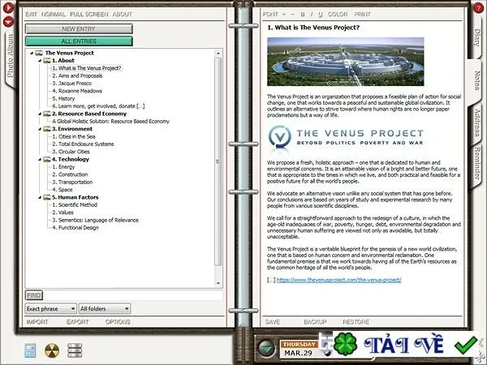Open the COLOR option
The image size is (487, 365).
tap(338, 15)
